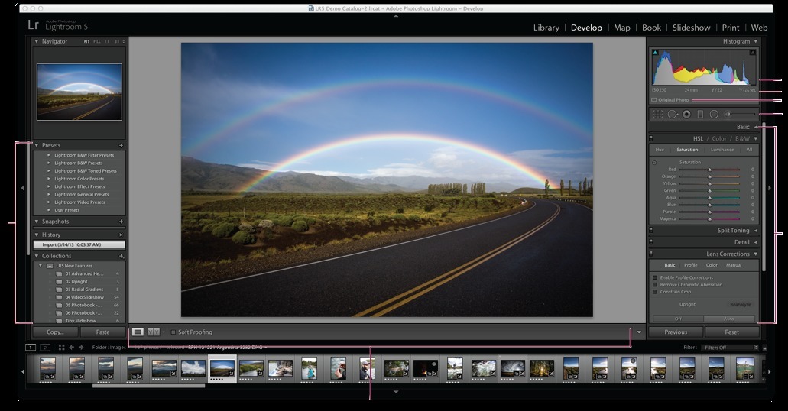Choose the Graduated Filter tool
The width and height of the screenshot is (788, 411).
point(700,114)
